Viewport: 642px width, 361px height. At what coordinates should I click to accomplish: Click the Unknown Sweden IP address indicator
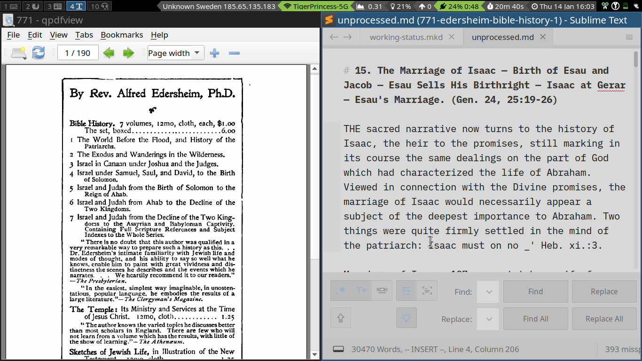pos(219,6)
